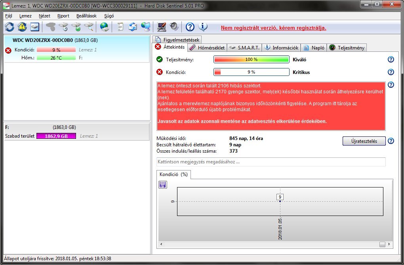The width and height of the screenshot is (404, 265).
Task: Click the disk with clock icon
Action: tap(63, 27)
